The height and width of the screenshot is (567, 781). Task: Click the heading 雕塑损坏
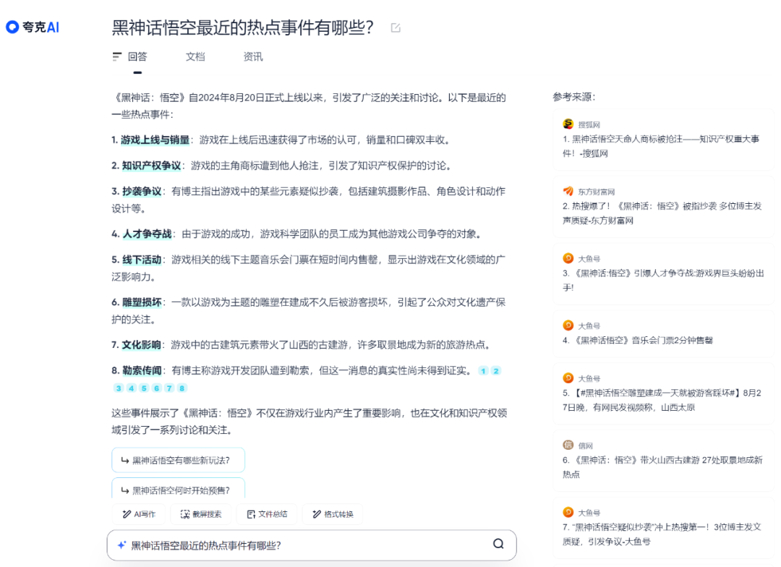[x=142, y=302]
